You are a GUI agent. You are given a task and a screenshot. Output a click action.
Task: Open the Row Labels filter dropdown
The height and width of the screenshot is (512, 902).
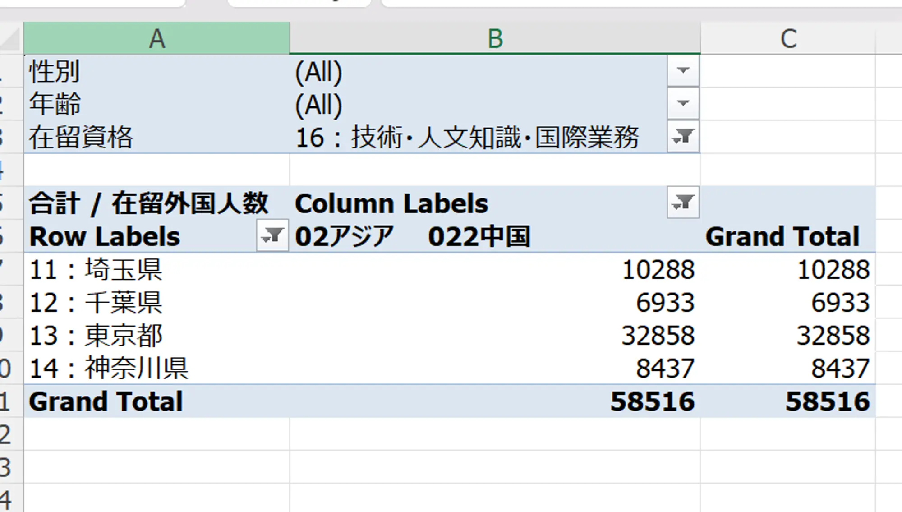[272, 235]
